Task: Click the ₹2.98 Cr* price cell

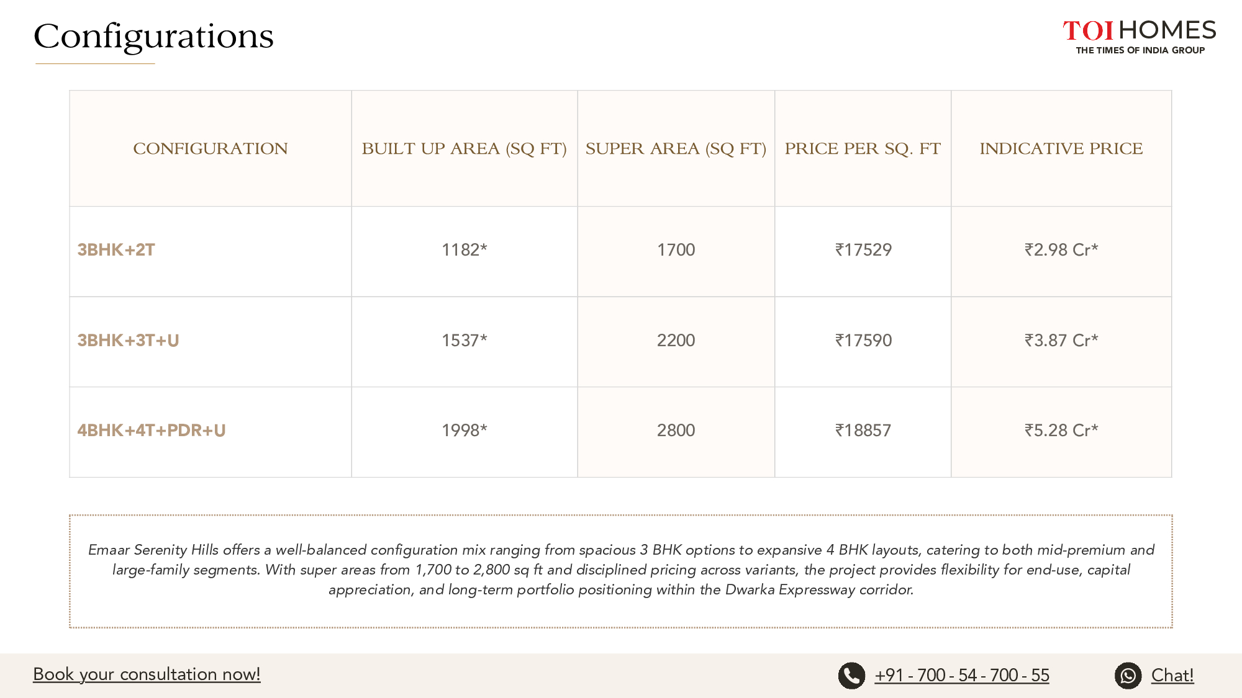Action: click(x=1061, y=250)
